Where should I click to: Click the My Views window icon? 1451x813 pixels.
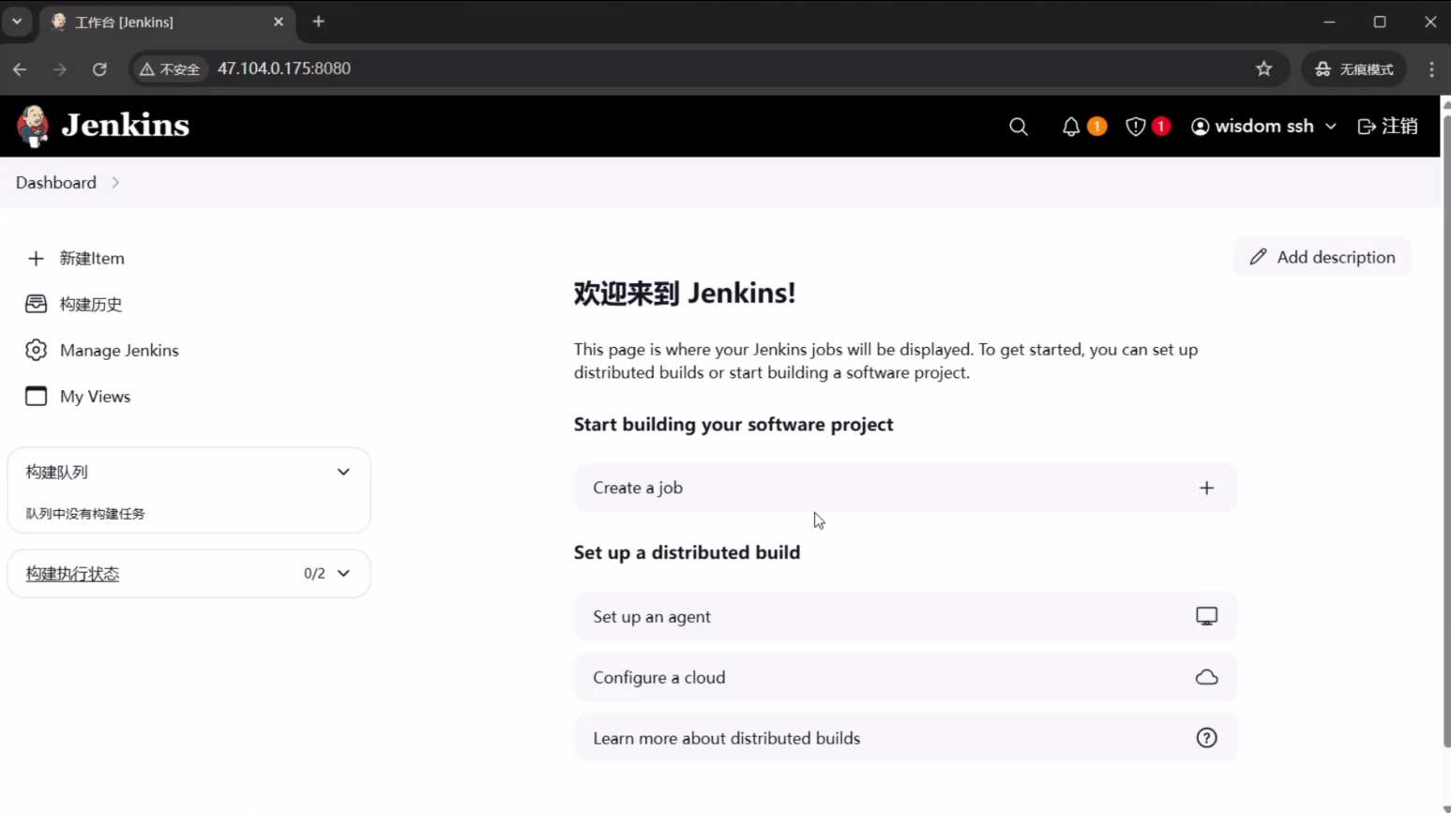tap(36, 397)
